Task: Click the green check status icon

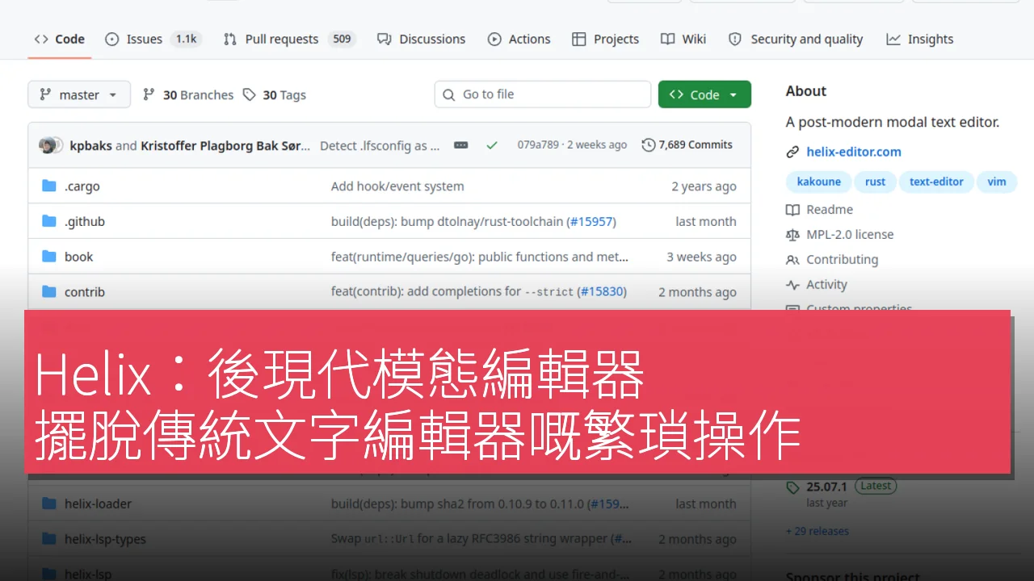Action: (492, 145)
